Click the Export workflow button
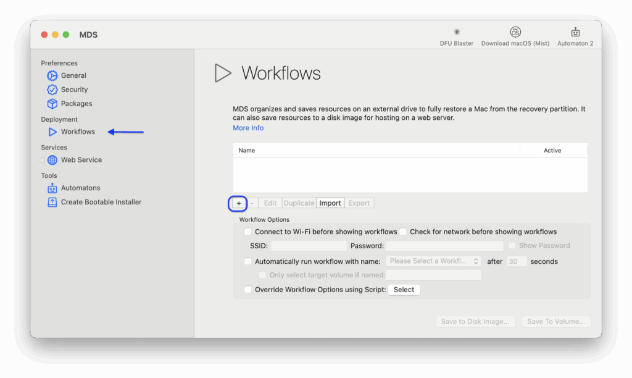This screenshot has width=632, height=378. [359, 203]
